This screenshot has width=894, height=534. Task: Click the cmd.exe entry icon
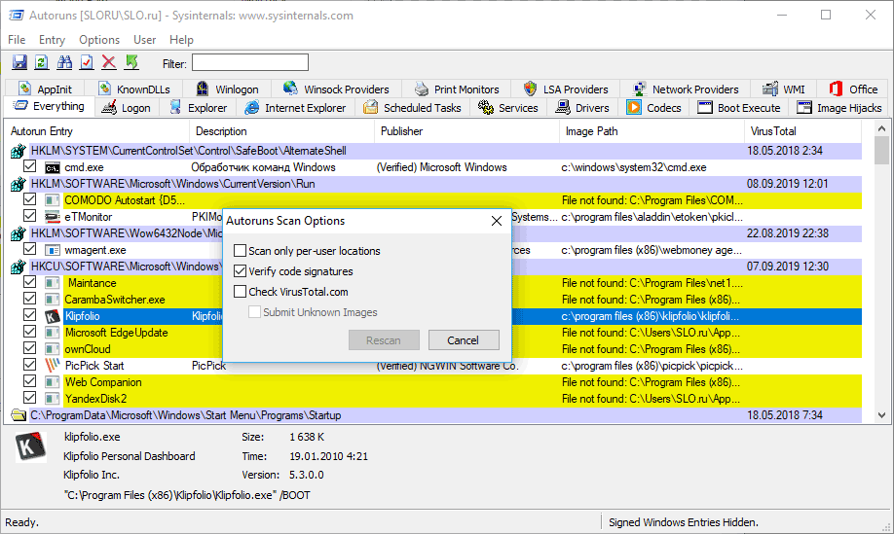(53, 167)
